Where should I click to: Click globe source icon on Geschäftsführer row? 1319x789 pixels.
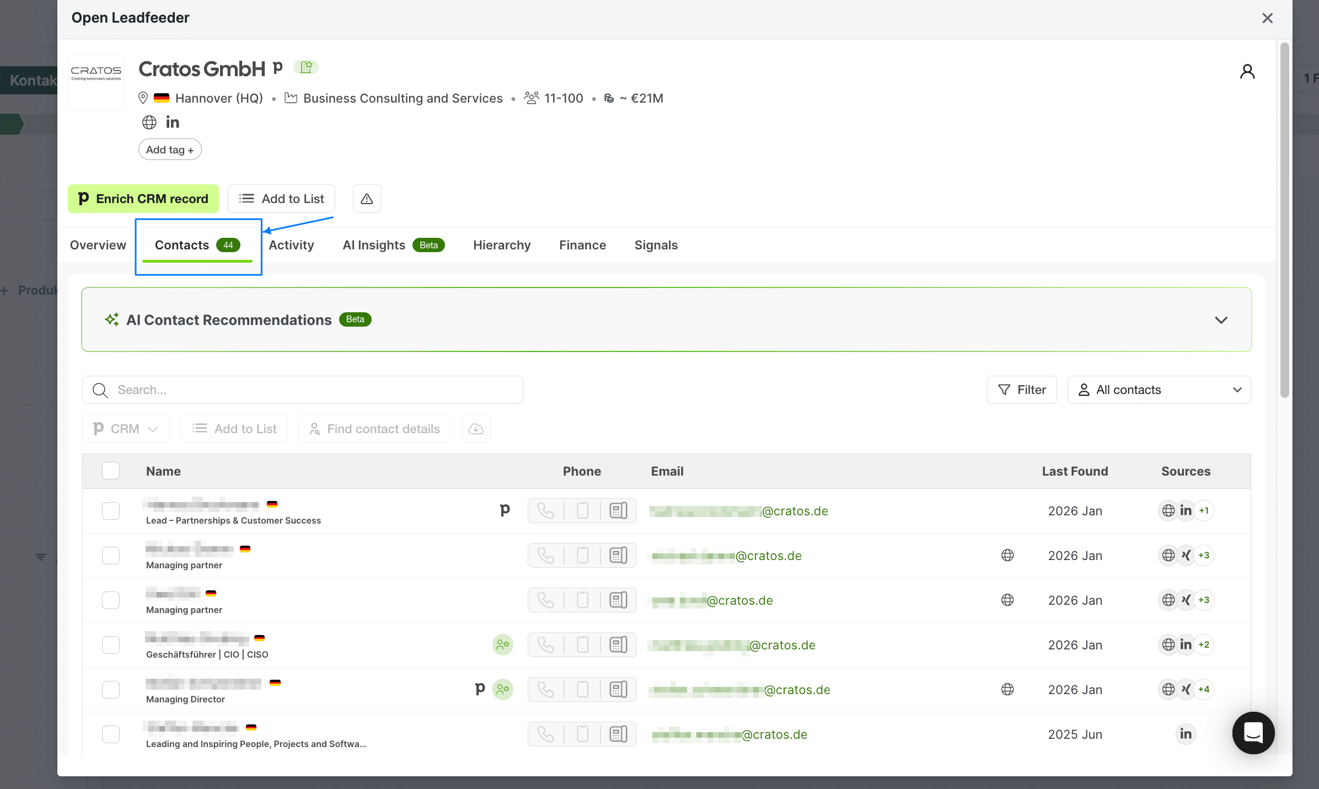tap(1168, 645)
